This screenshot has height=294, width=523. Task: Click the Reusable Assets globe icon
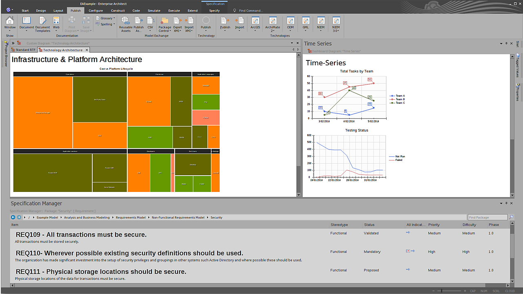126,20
